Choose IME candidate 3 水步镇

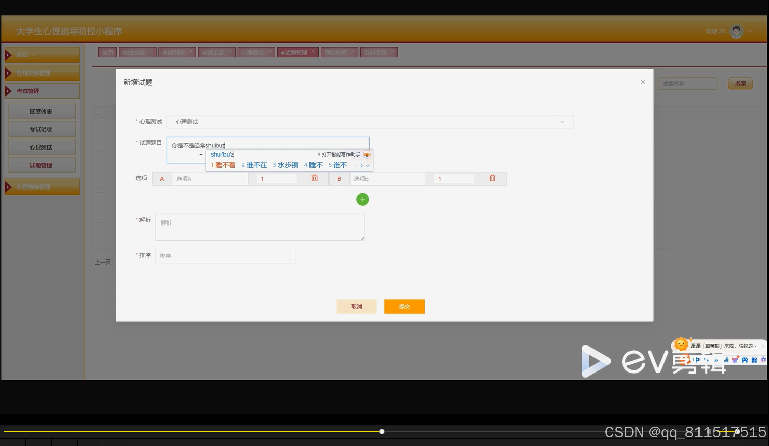(x=286, y=165)
